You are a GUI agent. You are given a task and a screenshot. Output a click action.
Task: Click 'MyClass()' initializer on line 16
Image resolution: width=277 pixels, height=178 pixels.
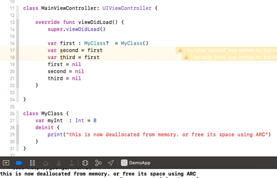[135, 43]
